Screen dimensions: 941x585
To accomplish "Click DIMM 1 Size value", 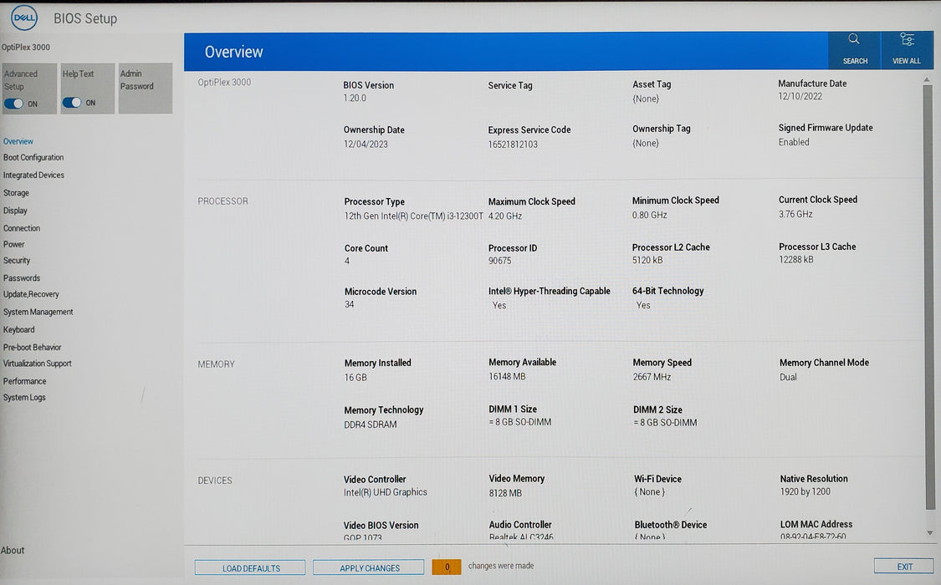I will (519, 422).
